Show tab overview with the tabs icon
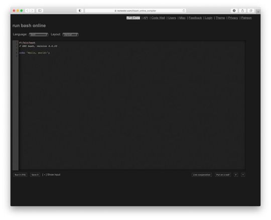The width and height of the screenshot is (271, 220). coord(251,11)
